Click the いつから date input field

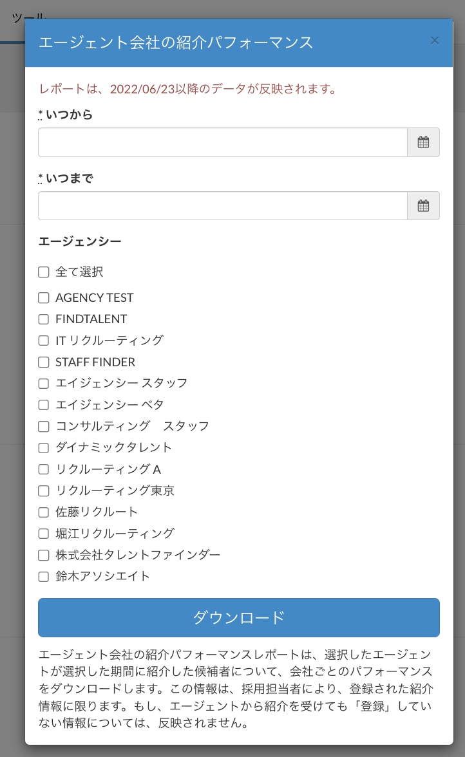[222, 142]
